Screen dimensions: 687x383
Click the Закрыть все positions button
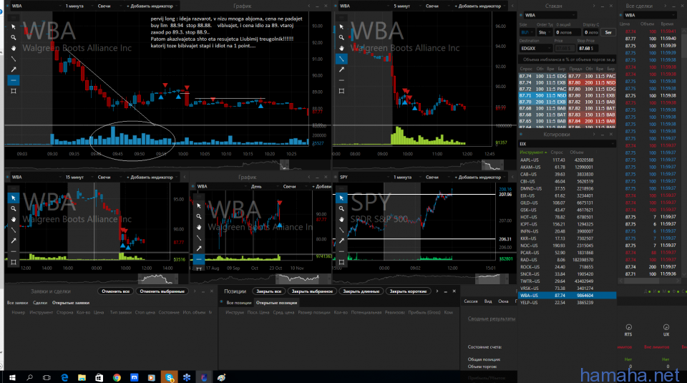(268, 291)
